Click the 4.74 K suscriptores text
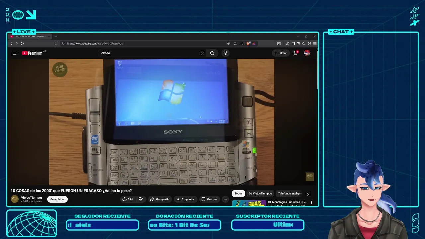This screenshot has width=425, height=239. click(31, 201)
